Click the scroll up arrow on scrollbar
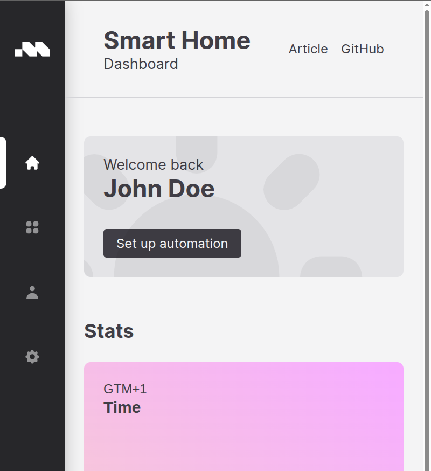The width and height of the screenshot is (431, 471). coord(427,5)
